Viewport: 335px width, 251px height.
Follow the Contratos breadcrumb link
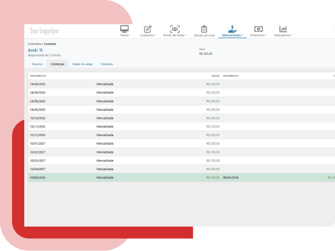tap(35, 44)
